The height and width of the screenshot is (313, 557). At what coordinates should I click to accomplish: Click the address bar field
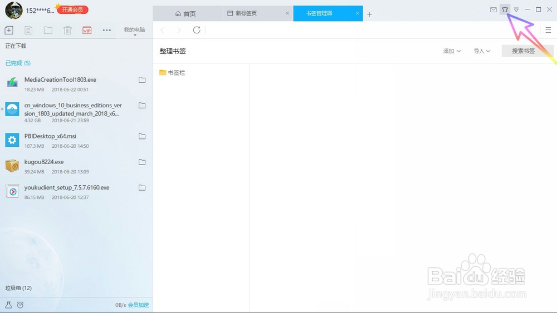(x=373, y=30)
